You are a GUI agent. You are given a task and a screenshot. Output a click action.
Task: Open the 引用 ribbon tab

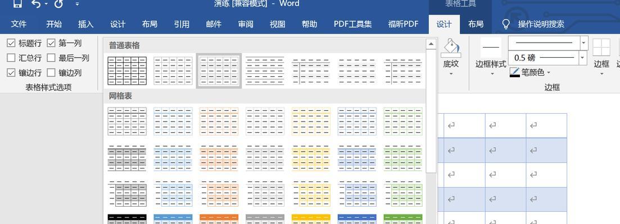(x=182, y=25)
